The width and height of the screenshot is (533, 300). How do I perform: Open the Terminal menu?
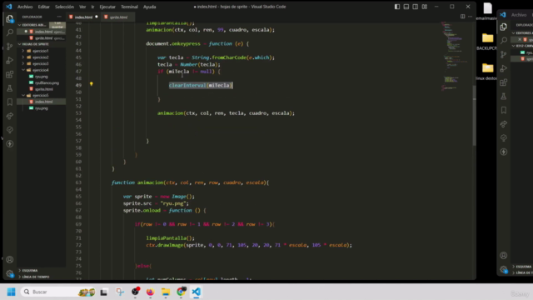(129, 7)
